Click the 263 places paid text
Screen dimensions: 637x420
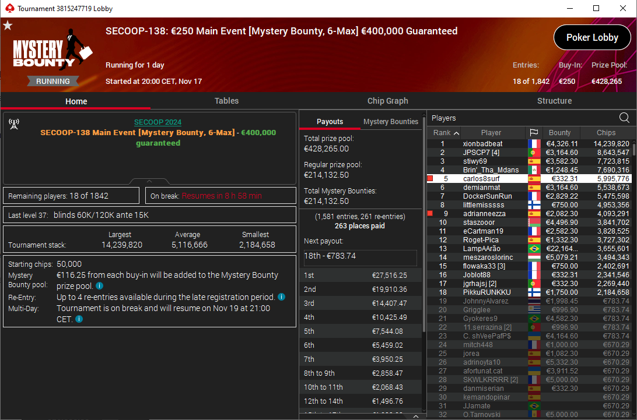pos(359,226)
